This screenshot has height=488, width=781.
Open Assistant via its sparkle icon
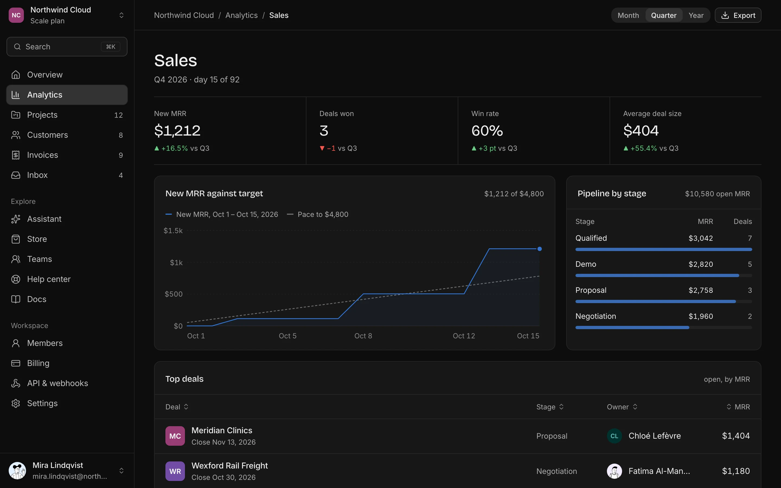coord(15,219)
